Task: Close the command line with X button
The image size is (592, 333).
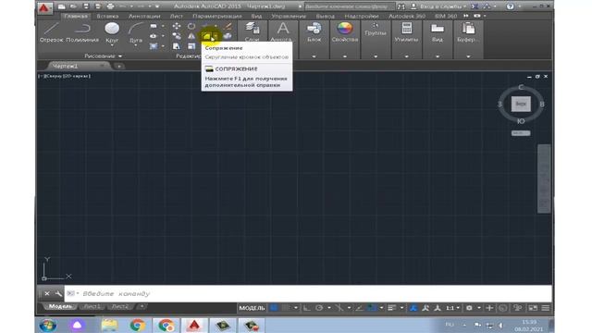Action: click(x=47, y=293)
